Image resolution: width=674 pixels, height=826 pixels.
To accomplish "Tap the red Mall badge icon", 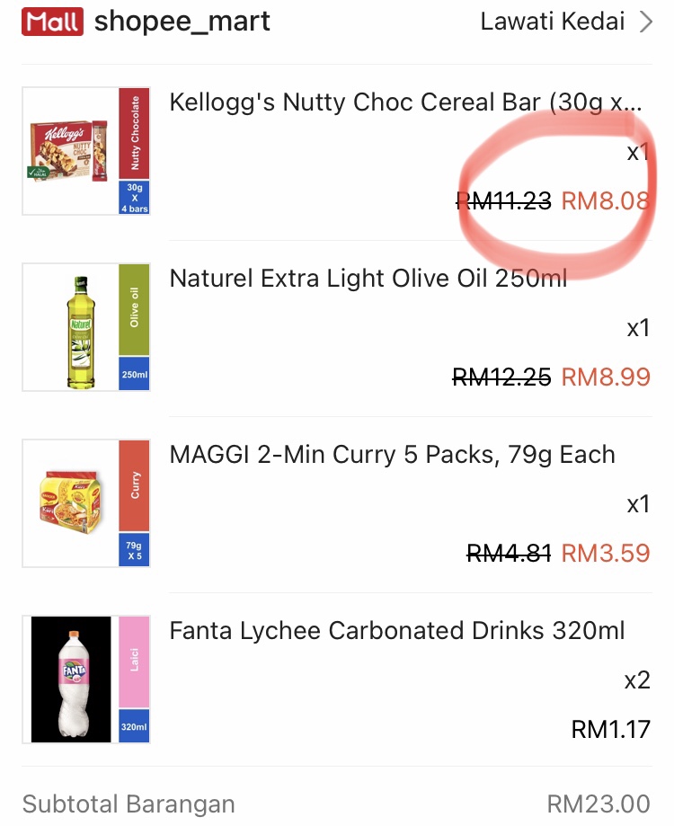I will tap(52, 22).
